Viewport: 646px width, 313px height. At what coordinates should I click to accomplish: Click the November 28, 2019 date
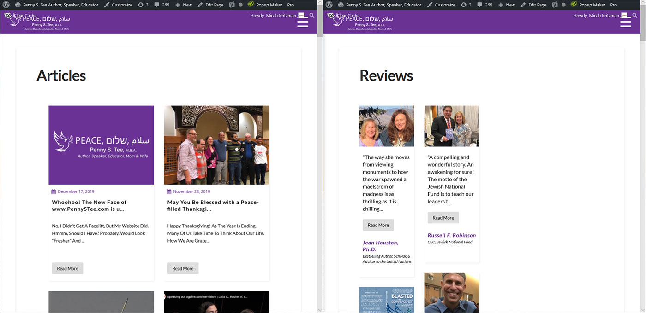(x=191, y=191)
